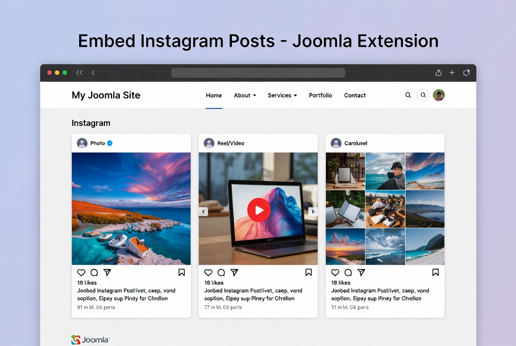Image resolution: width=516 pixels, height=346 pixels.
Task: Expand the About dropdown menu
Action: [x=245, y=95]
